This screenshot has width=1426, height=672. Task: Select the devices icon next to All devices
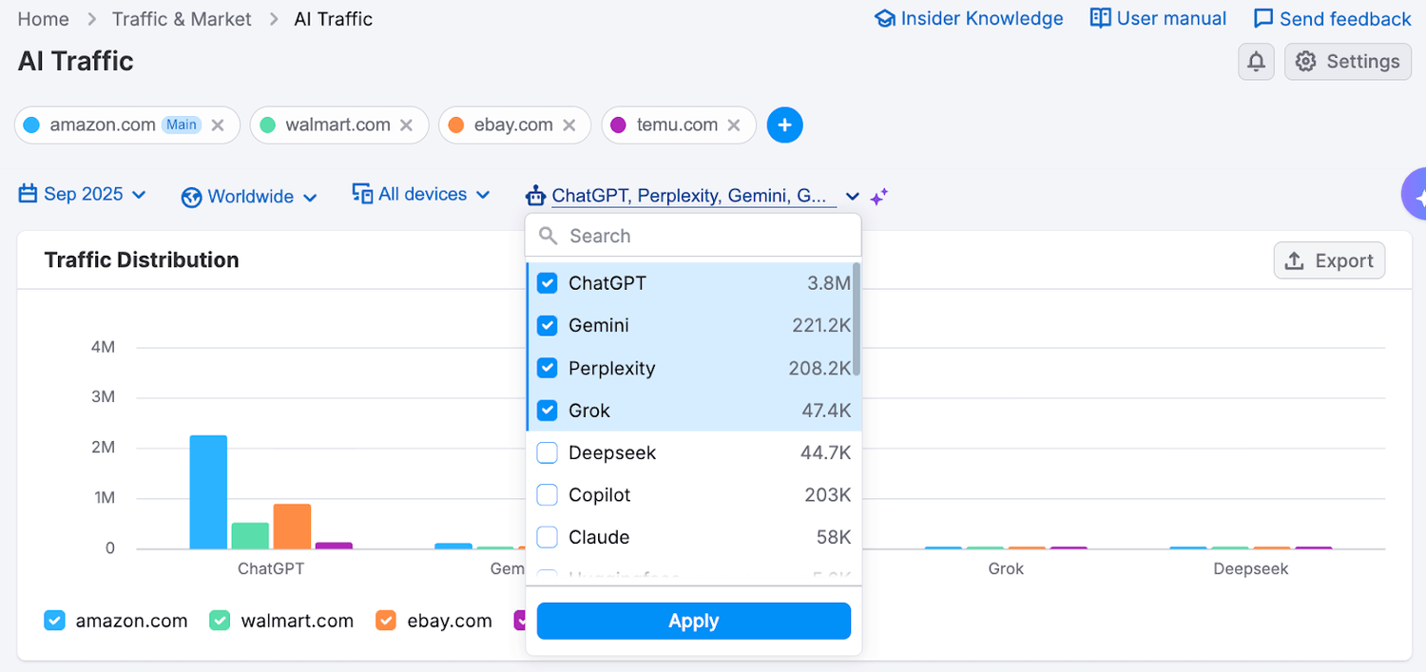click(x=362, y=193)
